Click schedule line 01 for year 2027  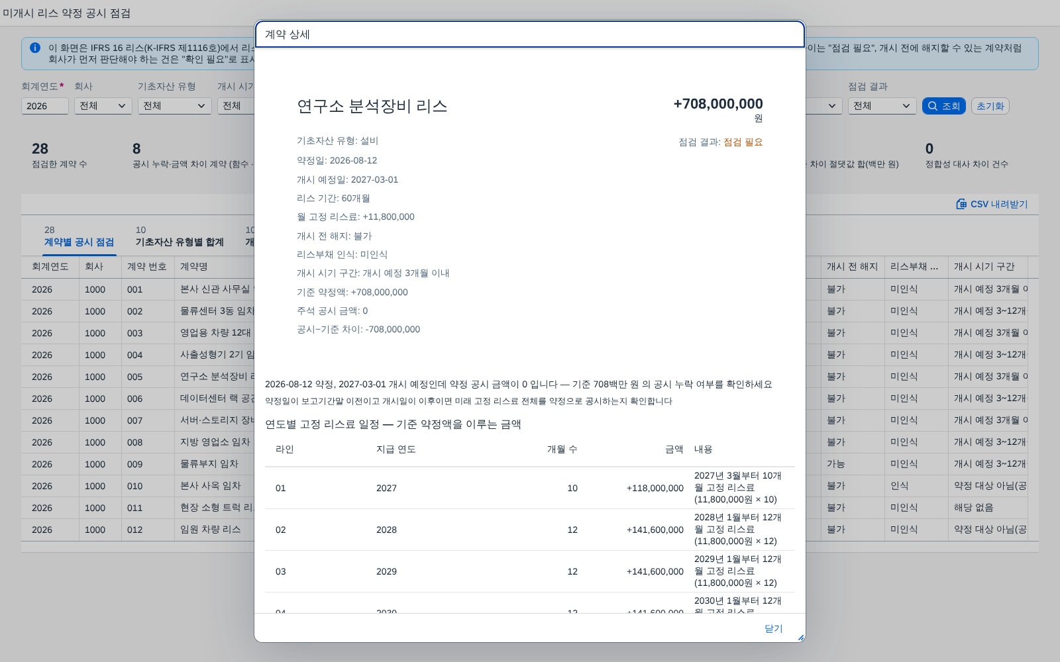(530, 488)
